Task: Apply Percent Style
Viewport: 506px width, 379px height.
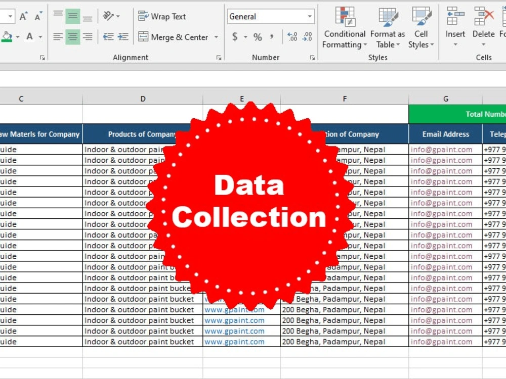Action: point(258,37)
